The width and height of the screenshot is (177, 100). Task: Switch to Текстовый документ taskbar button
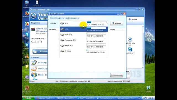click(106, 98)
